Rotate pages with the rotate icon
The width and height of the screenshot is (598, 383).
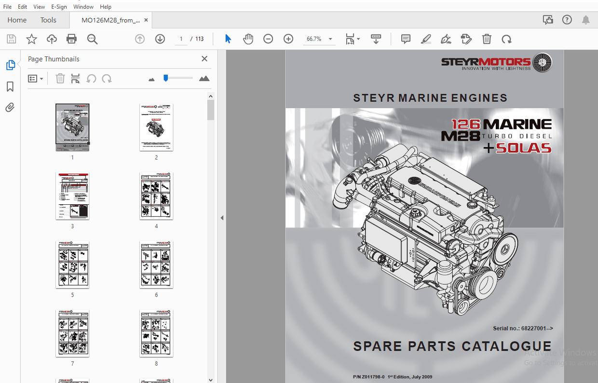pos(506,39)
